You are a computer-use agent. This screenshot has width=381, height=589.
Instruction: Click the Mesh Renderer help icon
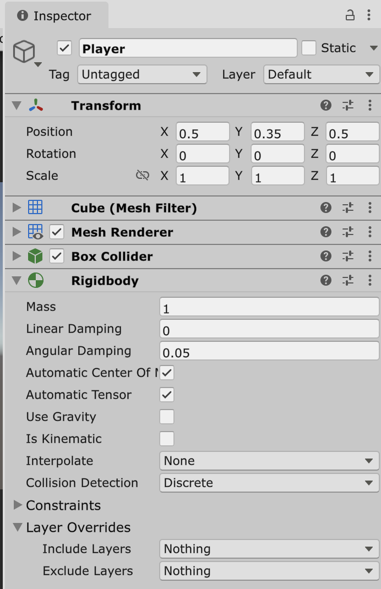point(326,232)
